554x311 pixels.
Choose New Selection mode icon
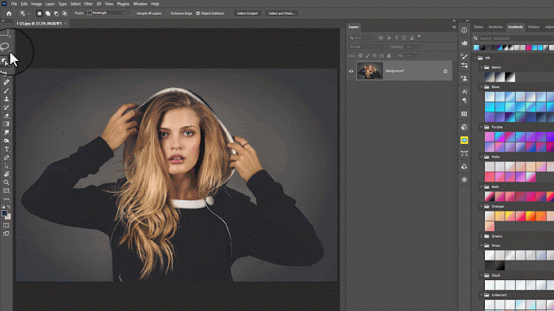39,13
